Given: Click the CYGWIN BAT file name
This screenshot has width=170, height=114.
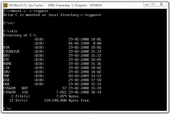Looking at the screenshot, I should (x=16, y=88).
